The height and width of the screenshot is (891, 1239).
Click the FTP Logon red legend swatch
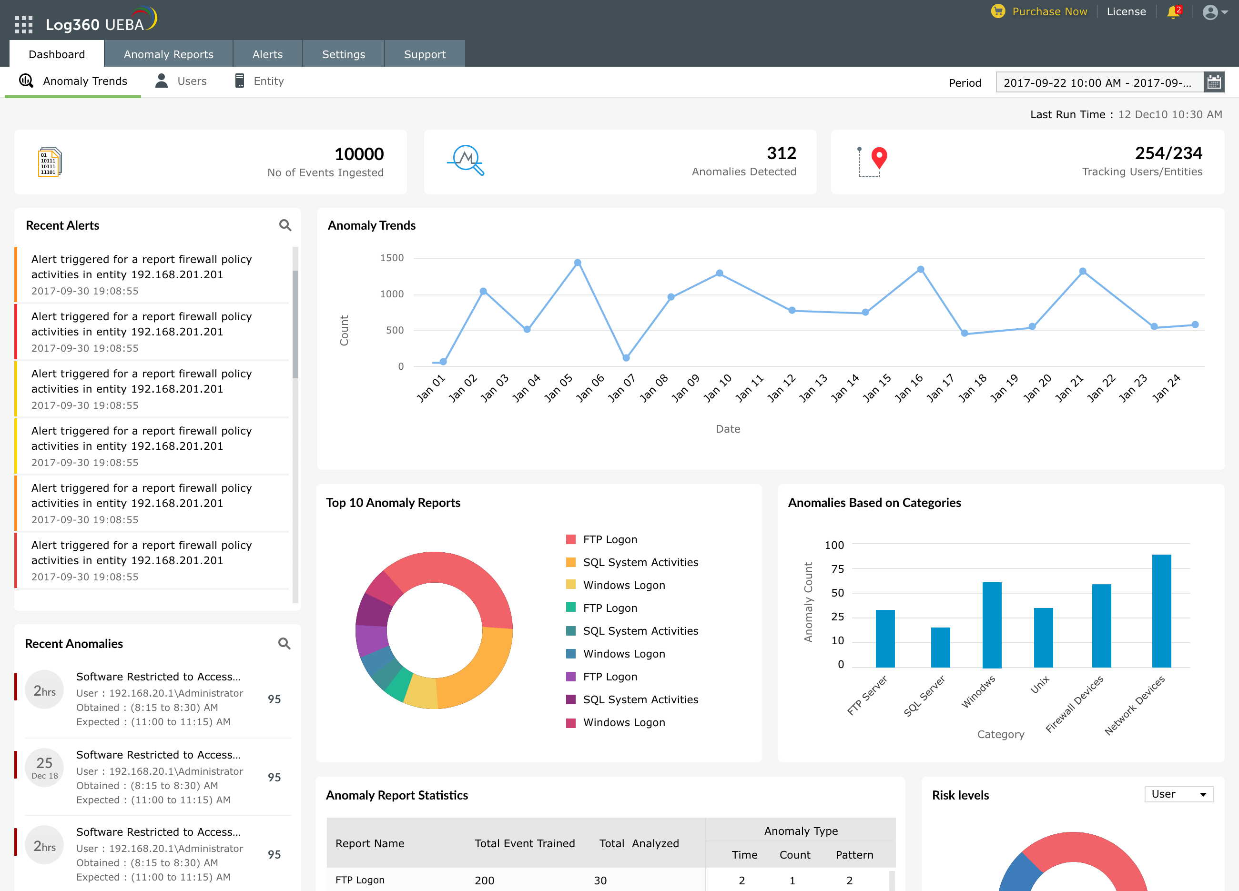[571, 539]
